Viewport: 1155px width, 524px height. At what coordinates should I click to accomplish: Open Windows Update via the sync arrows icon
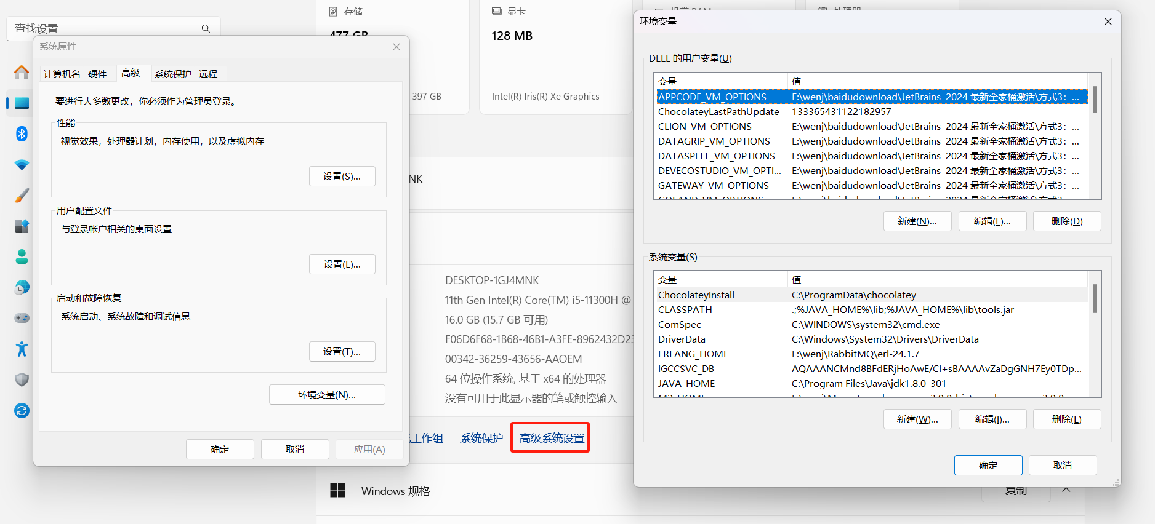22,410
